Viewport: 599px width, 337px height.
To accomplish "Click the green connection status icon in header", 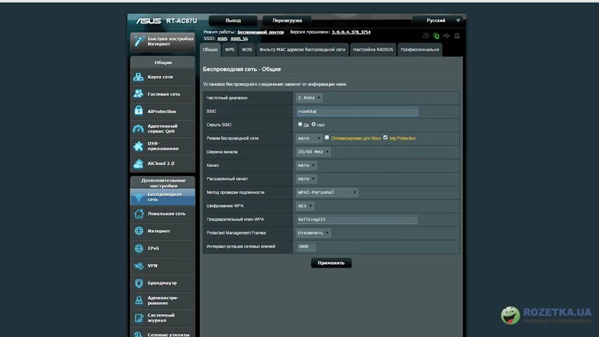I will 436,36.
